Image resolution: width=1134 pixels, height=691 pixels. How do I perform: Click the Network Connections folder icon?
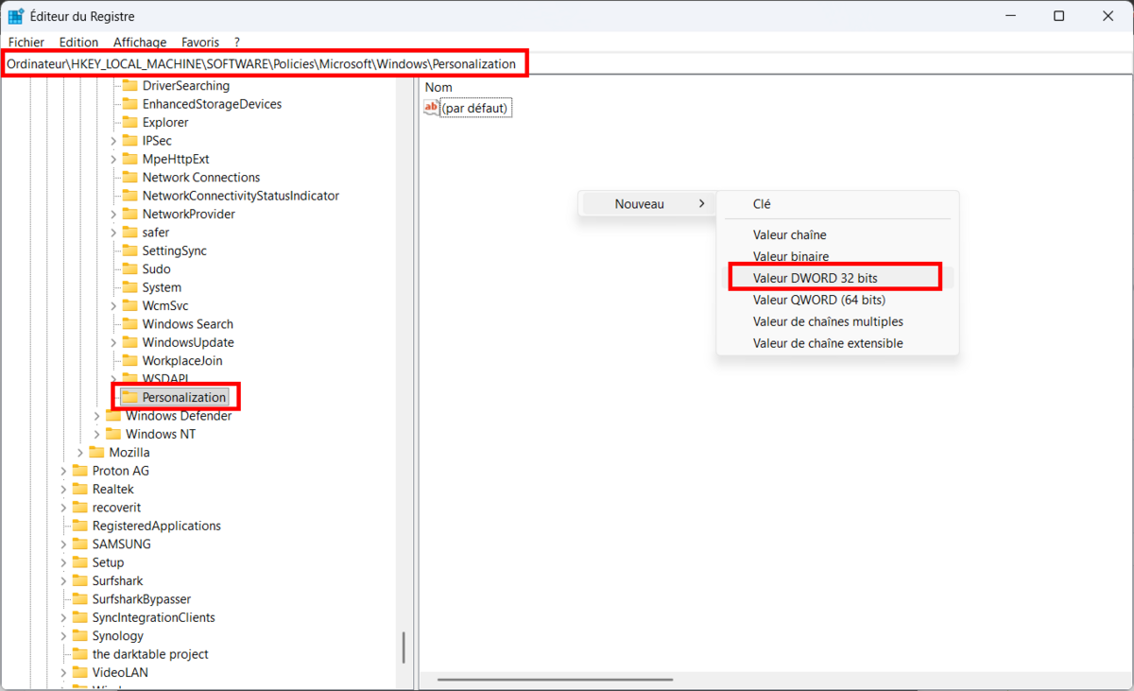click(x=129, y=178)
